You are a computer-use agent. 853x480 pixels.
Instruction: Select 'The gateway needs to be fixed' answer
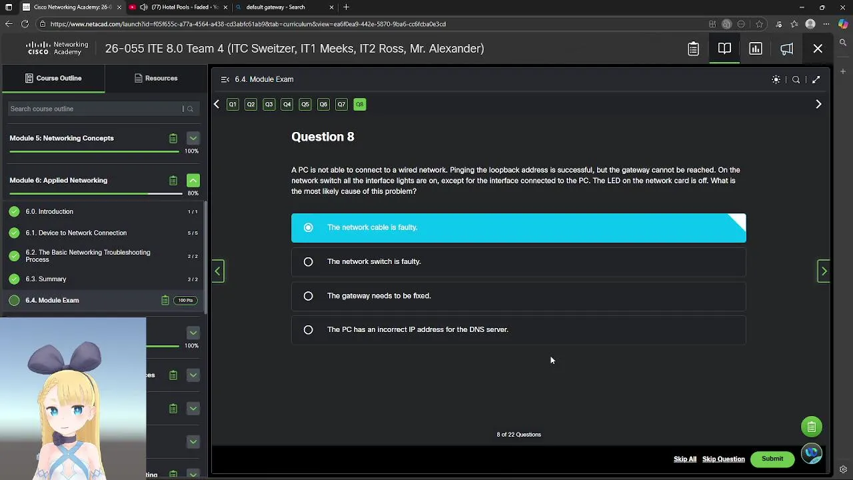click(x=518, y=296)
